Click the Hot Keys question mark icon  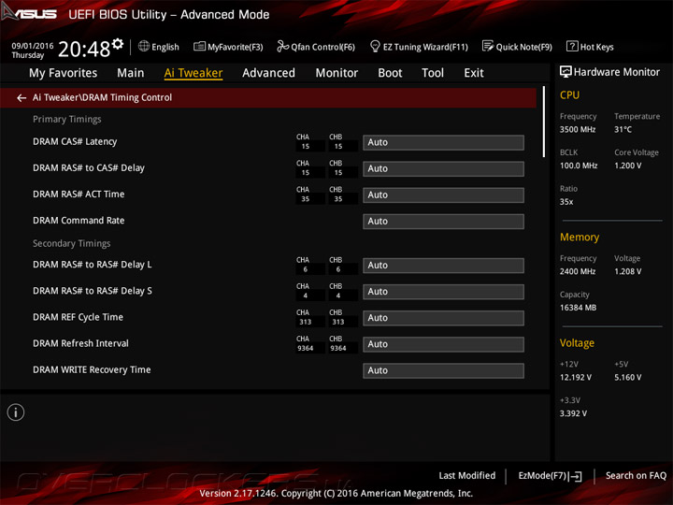point(572,46)
